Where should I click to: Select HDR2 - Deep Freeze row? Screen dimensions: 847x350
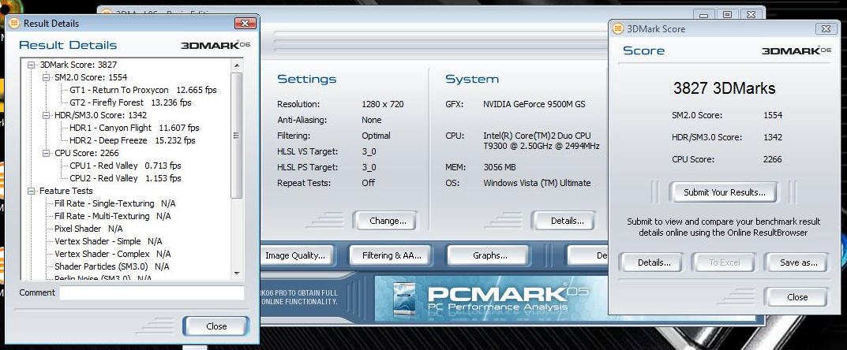click(133, 140)
